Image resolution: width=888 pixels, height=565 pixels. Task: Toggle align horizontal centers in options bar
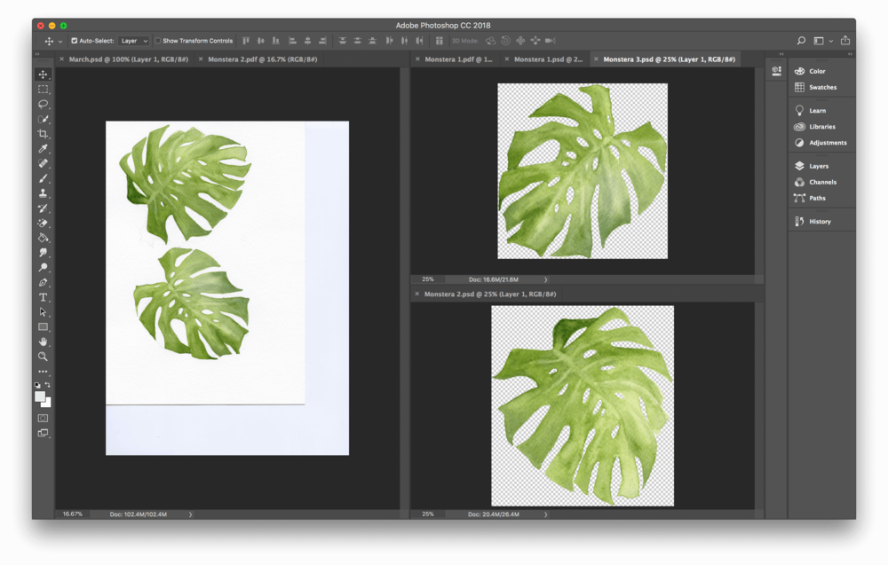pos(308,40)
